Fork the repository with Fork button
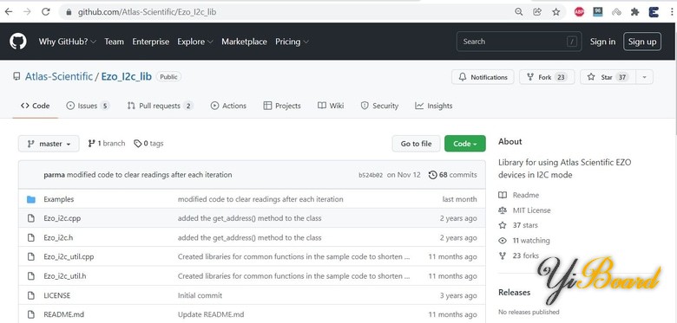The height and width of the screenshot is (323, 677). tap(547, 77)
